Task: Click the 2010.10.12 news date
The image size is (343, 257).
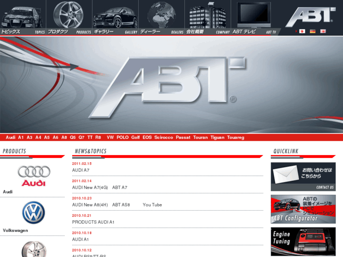Action: pos(82,250)
